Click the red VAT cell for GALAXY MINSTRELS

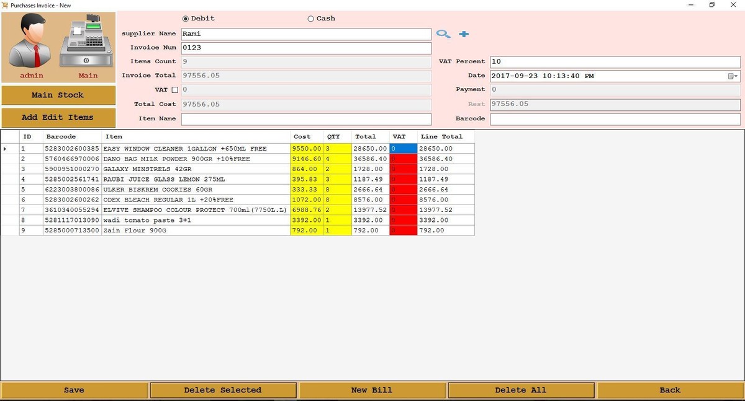403,169
